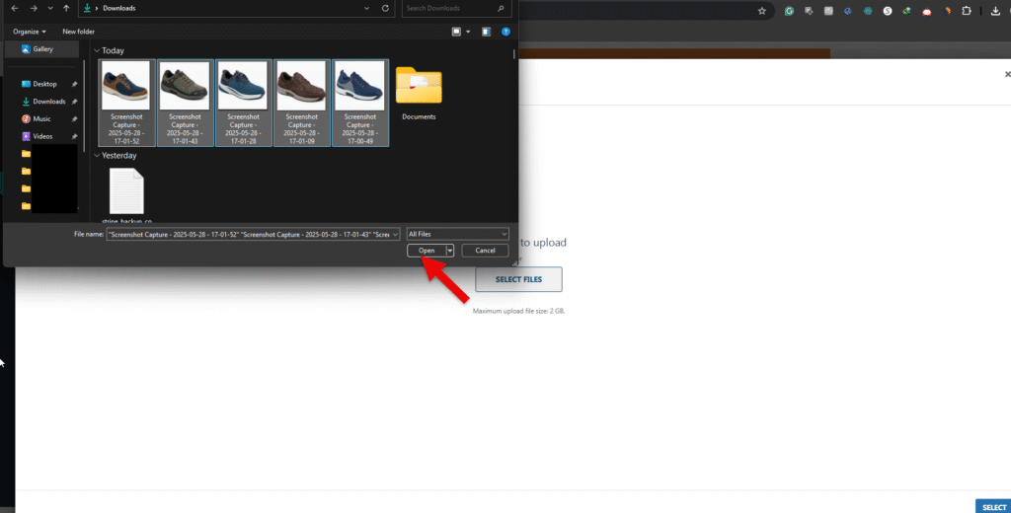
Task: Click the Back navigation arrow
Action: tap(15, 8)
